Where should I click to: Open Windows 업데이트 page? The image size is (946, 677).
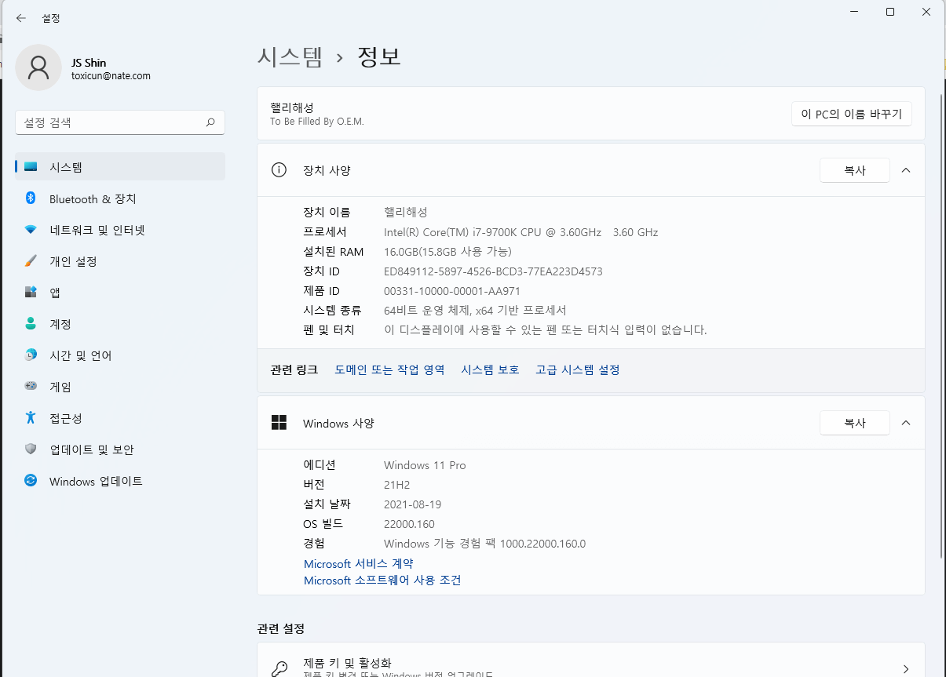[x=120, y=481]
